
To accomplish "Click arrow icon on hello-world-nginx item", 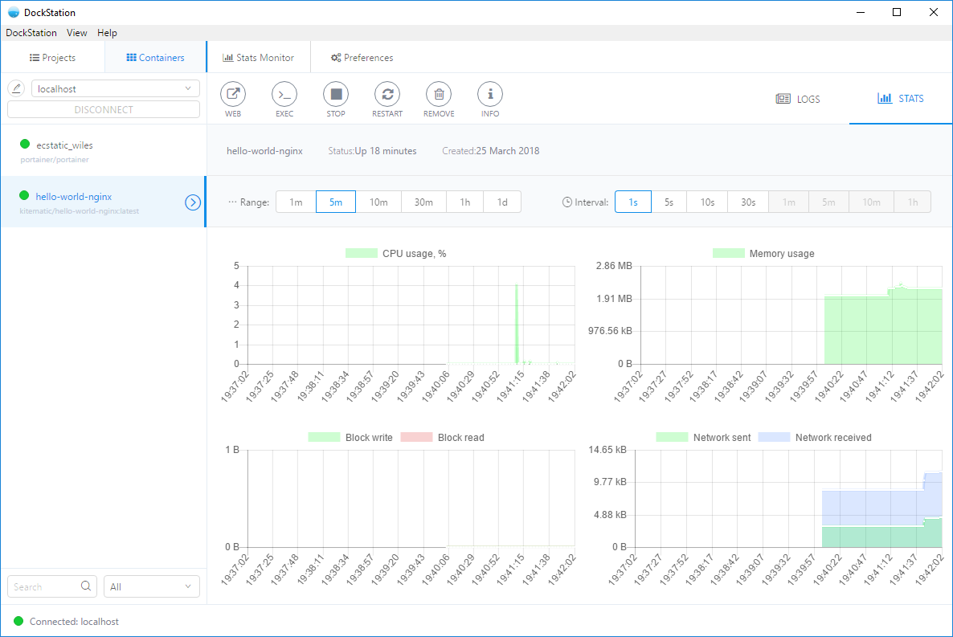I will (193, 202).
